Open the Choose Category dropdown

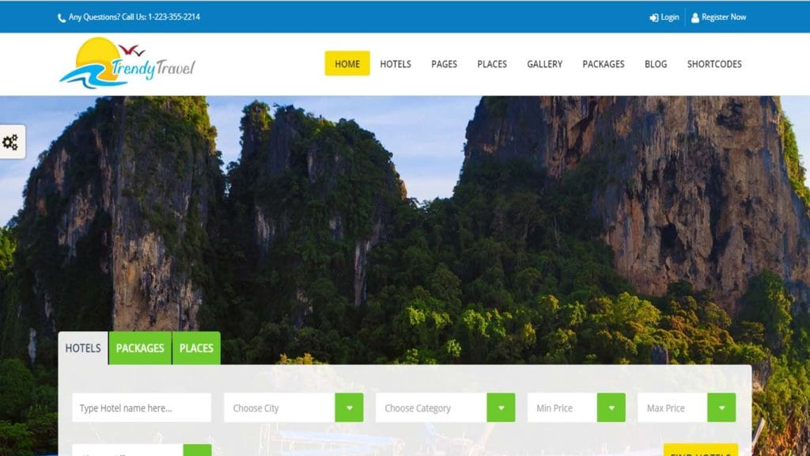[501, 408]
